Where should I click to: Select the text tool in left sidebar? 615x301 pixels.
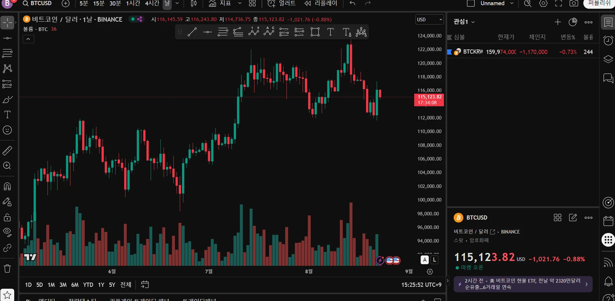[x=7, y=115]
